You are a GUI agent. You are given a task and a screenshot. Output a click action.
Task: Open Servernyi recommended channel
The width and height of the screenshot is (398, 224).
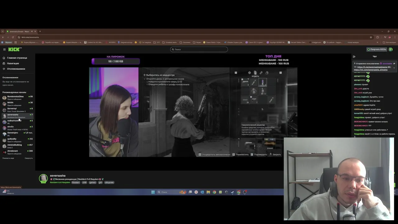pyautogui.click(x=17, y=110)
